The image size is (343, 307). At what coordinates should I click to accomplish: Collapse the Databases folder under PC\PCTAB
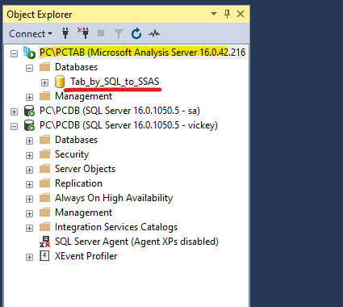click(x=29, y=68)
